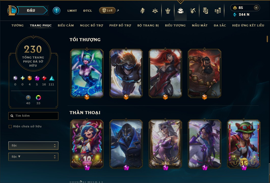The height and width of the screenshot is (183, 270).
Task: Click the chroma color wheel filter
Action: [38, 98]
